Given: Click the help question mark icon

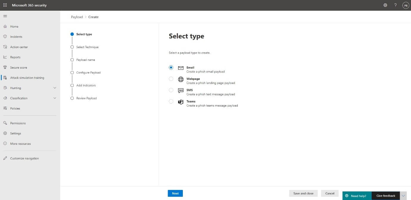Looking at the screenshot, I should pos(396,5).
